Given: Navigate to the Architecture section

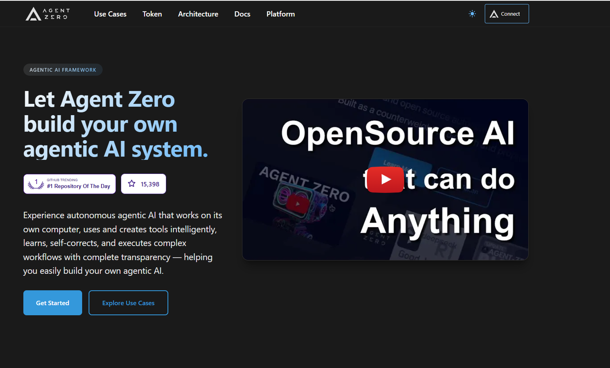Looking at the screenshot, I should (198, 14).
